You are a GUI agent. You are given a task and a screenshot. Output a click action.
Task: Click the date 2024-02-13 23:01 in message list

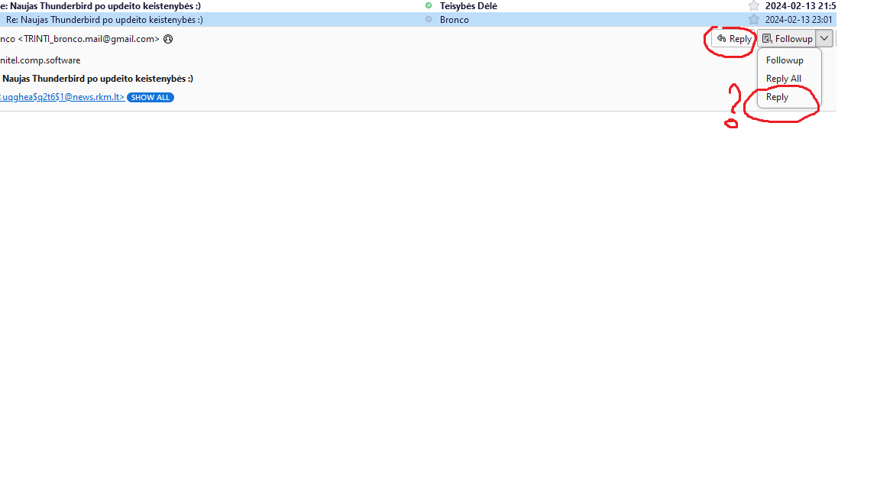798,20
